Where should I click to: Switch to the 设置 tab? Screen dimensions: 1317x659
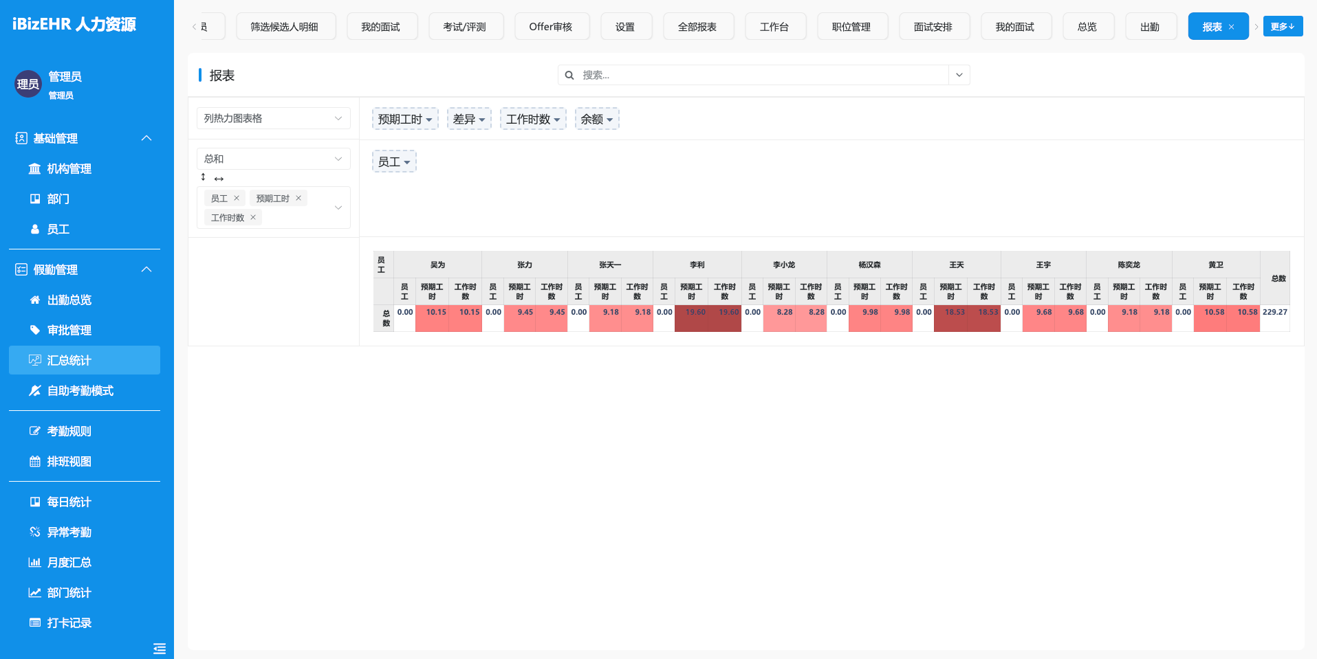click(626, 27)
